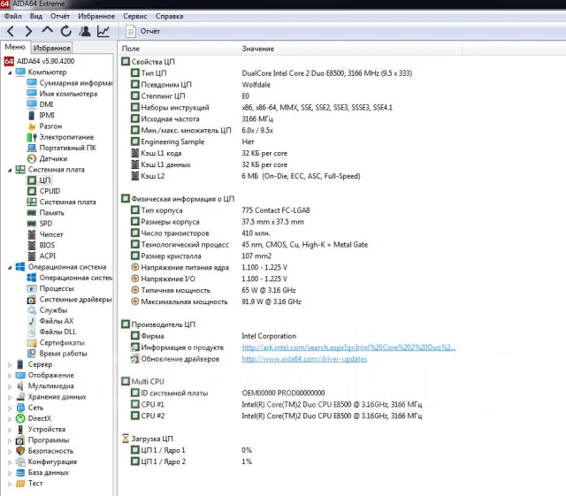Select the Безопасность tree item
Image resolution: width=566 pixels, height=496 pixels.
[x=50, y=451]
